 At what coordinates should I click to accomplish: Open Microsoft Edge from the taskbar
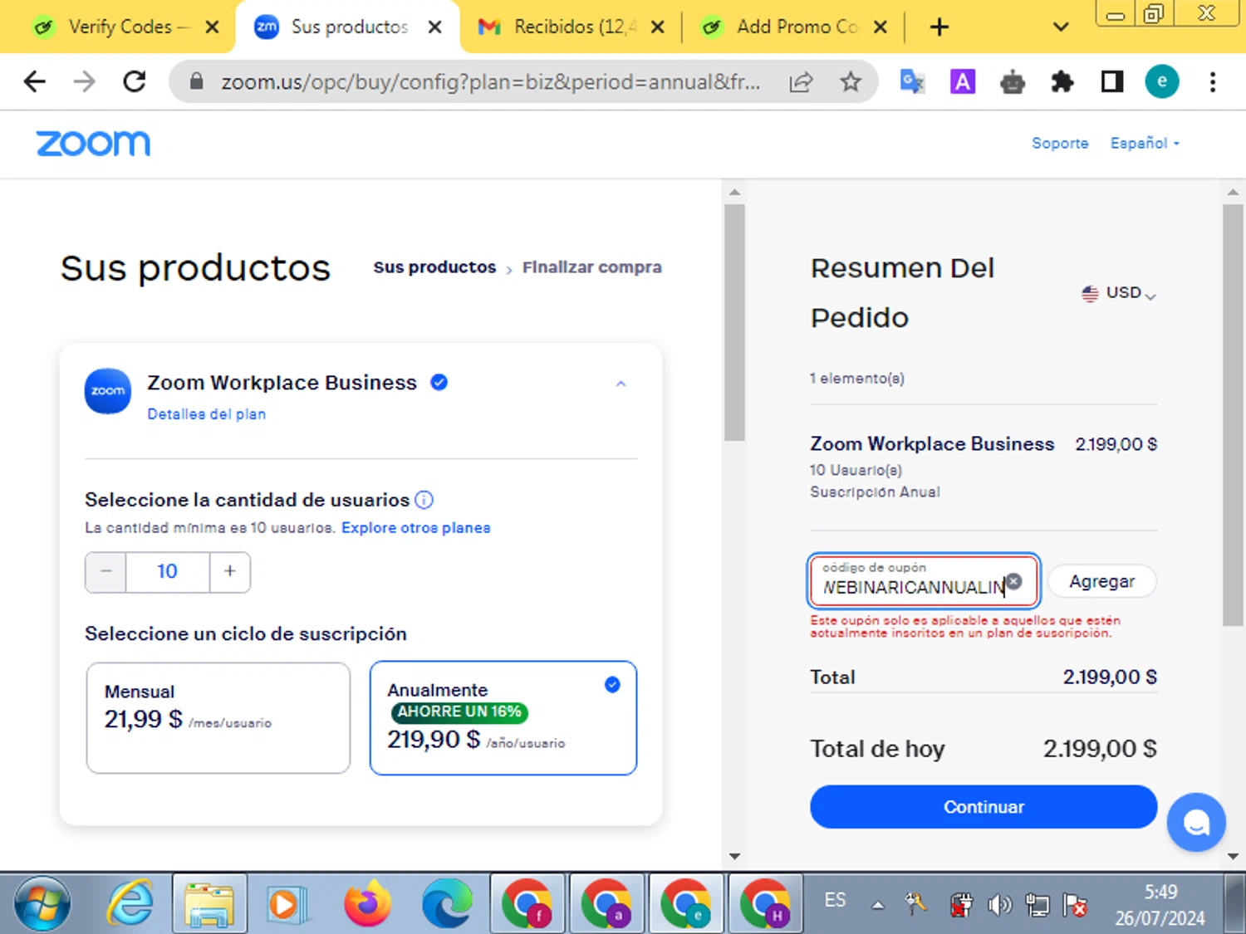(x=446, y=903)
